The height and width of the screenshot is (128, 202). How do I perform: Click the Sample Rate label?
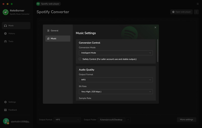pyautogui.click(x=85, y=98)
